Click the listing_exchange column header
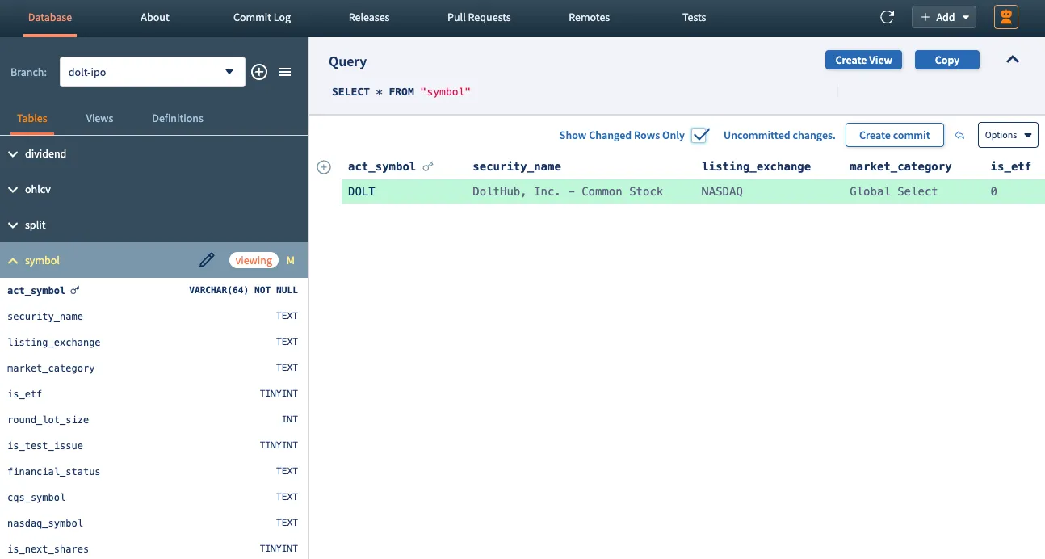Viewport: 1045px width, 559px height. (756, 166)
